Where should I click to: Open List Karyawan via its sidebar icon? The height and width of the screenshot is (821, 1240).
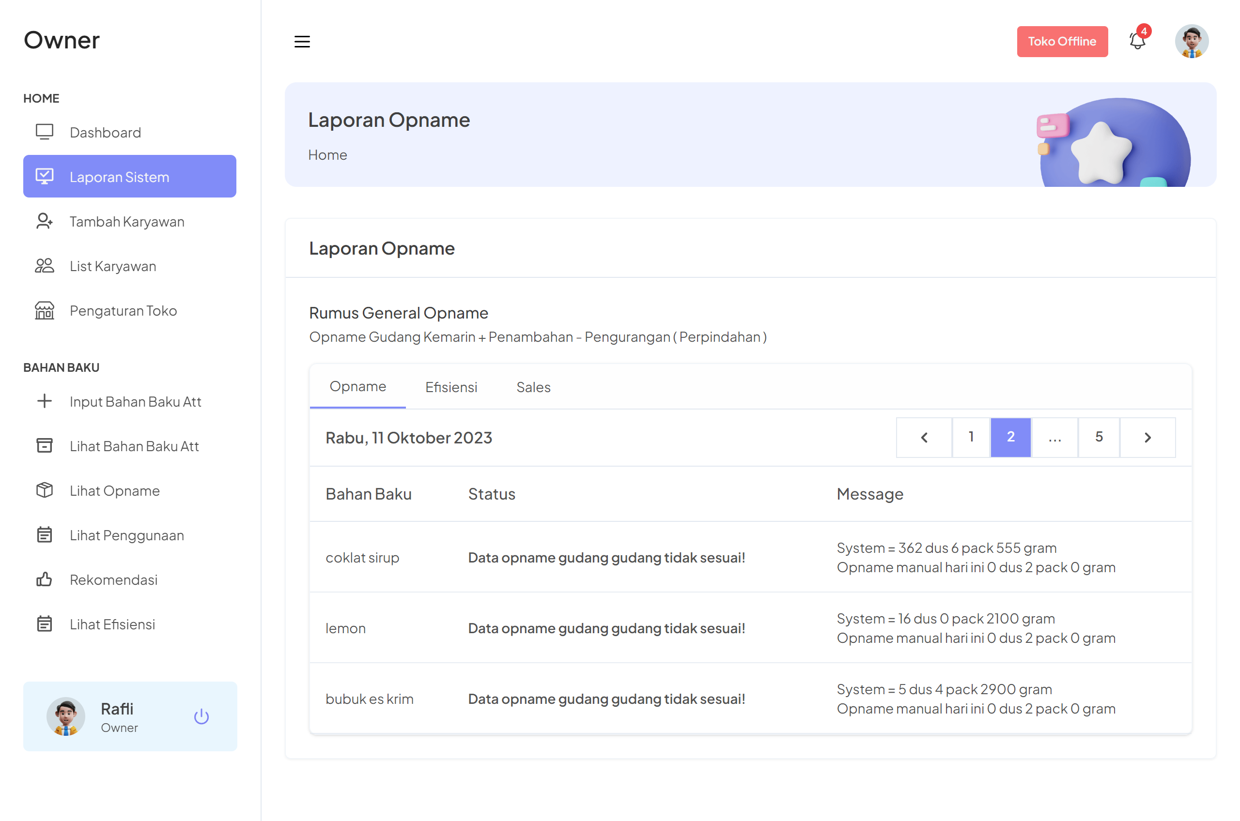pyautogui.click(x=45, y=266)
